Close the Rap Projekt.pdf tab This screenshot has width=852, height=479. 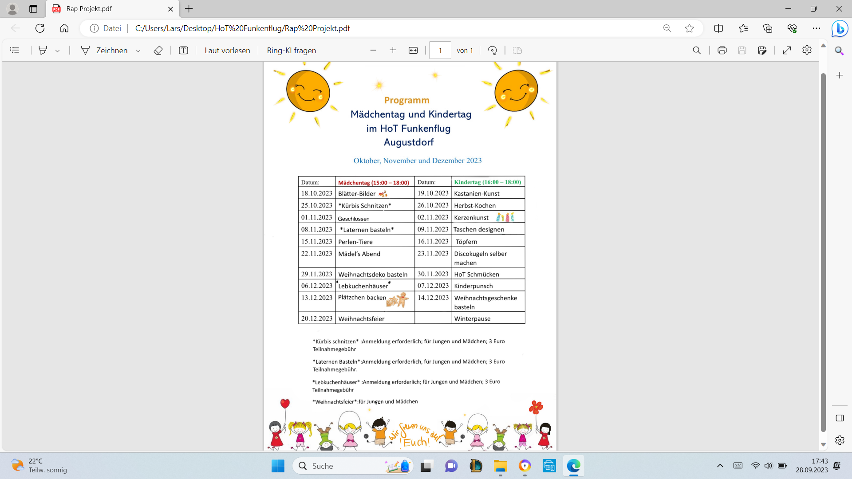[x=170, y=9]
